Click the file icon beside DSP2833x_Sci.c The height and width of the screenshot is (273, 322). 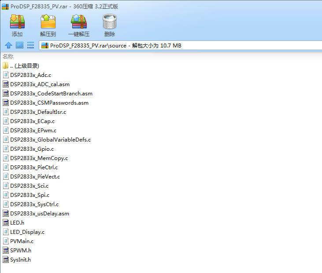pyautogui.click(x=6, y=186)
